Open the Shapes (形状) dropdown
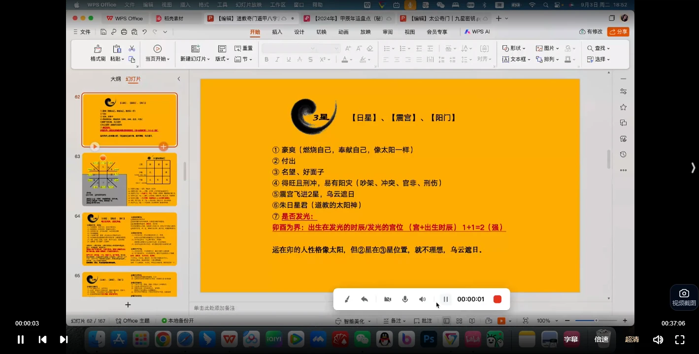 514,48
